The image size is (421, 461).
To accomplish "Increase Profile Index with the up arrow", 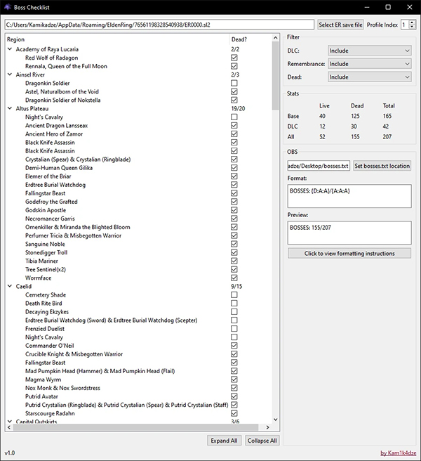I will point(412,22).
